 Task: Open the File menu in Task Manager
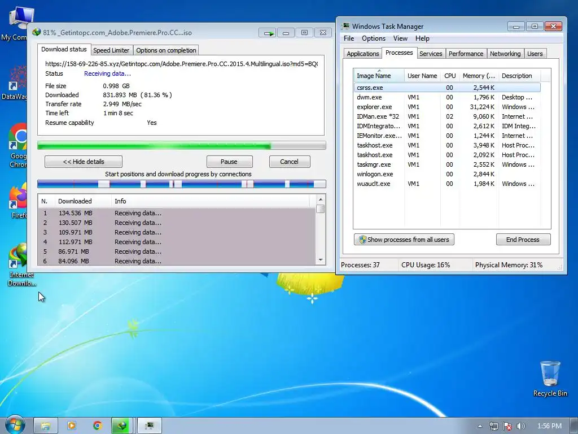pyautogui.click(x=349, y=38)
